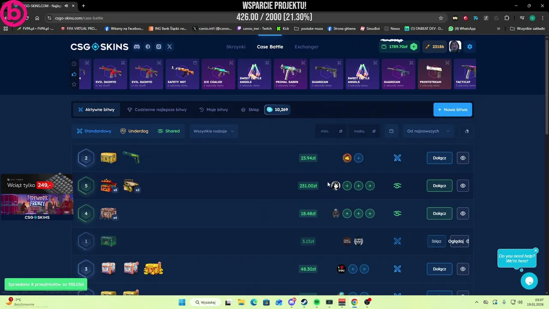Open File Explorer from the taskbar

click(241, 302)
